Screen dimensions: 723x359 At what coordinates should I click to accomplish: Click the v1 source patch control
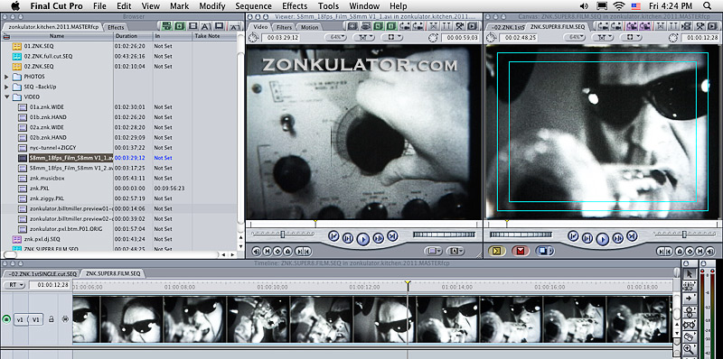pos(20,319)
